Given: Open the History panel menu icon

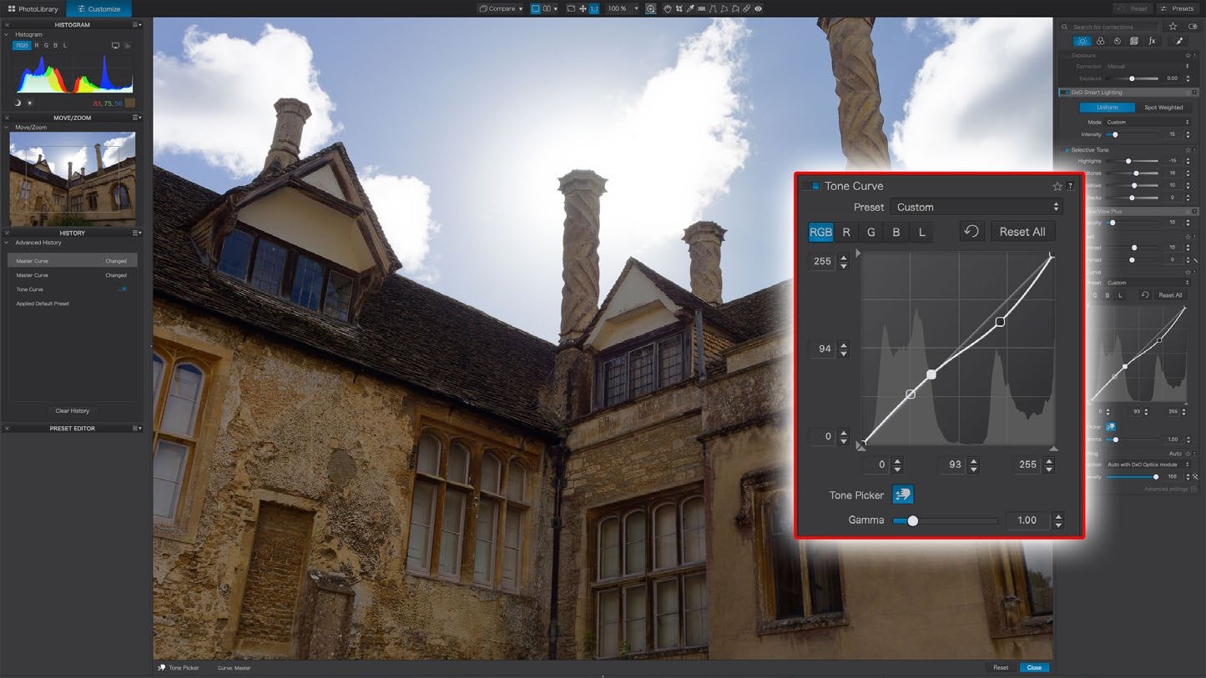Looking at the screenshot, I should point(137,233).
